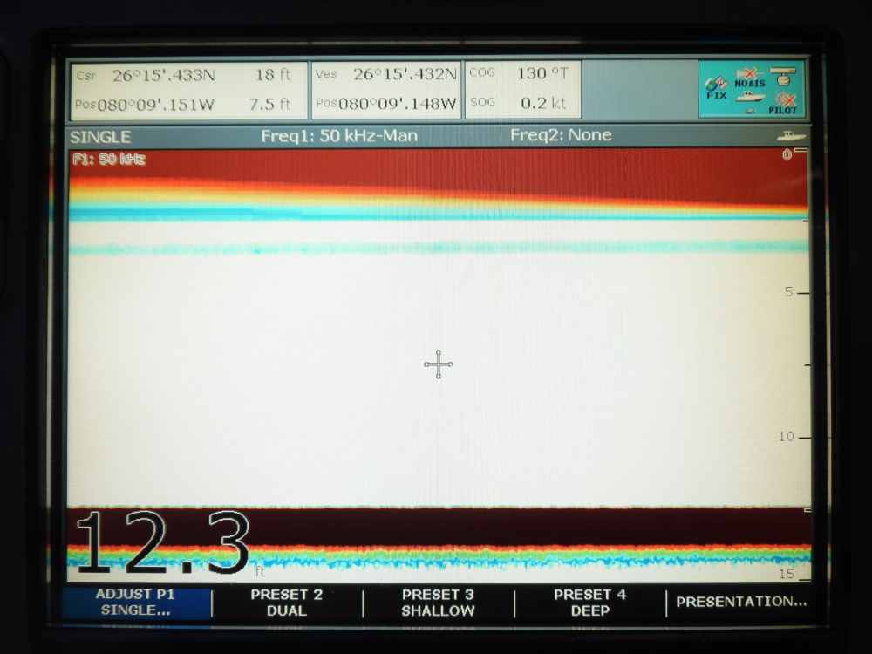Choose PRESET 3 SHALLOW softkey
This screenshot has width=872, height=654.
point(438,603)
